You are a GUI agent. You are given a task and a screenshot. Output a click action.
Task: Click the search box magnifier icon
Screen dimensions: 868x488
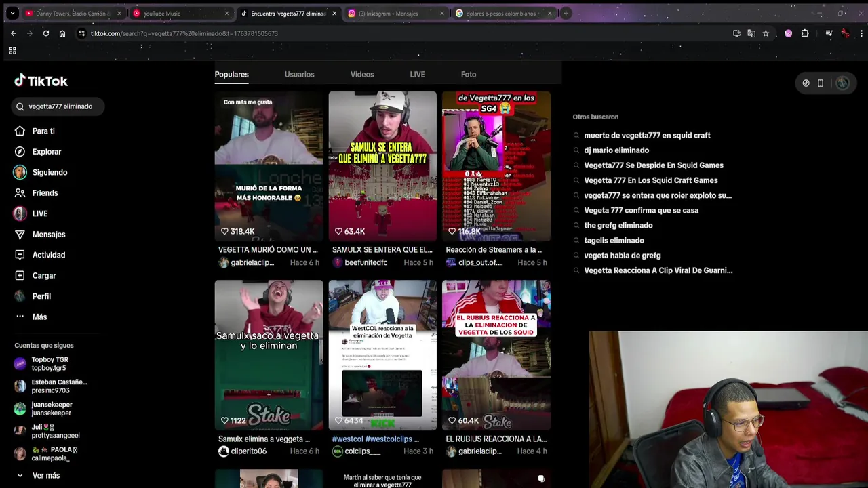point(20,106)
